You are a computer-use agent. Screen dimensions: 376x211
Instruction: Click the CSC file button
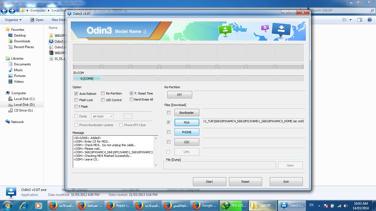(187, 142)
